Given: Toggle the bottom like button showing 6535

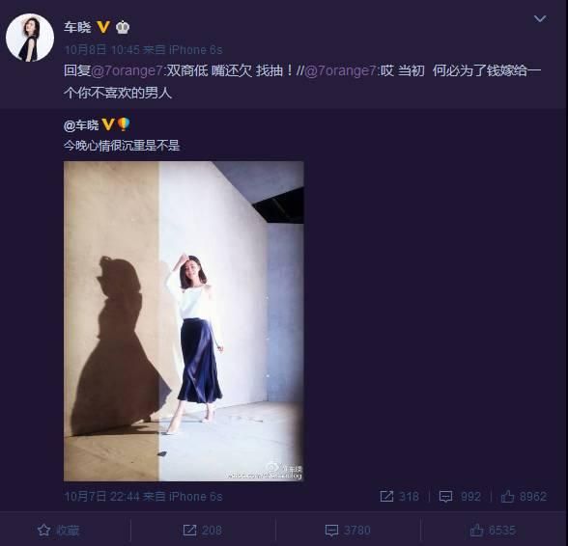Looking at the screenshot, I should tap(493, 530).
